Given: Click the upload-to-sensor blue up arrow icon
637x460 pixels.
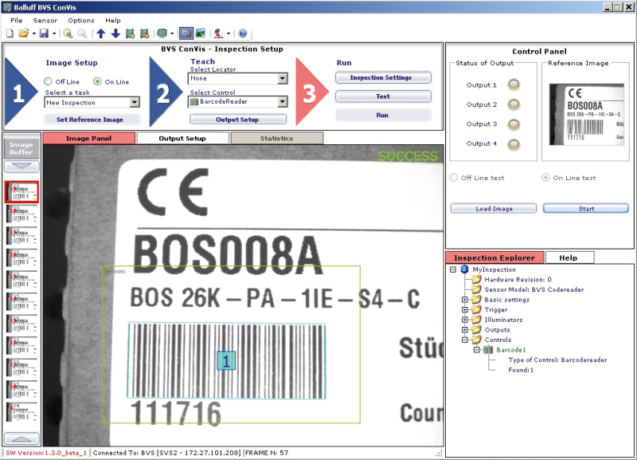Looking at the screenshot, I should (x=102, y=33).
